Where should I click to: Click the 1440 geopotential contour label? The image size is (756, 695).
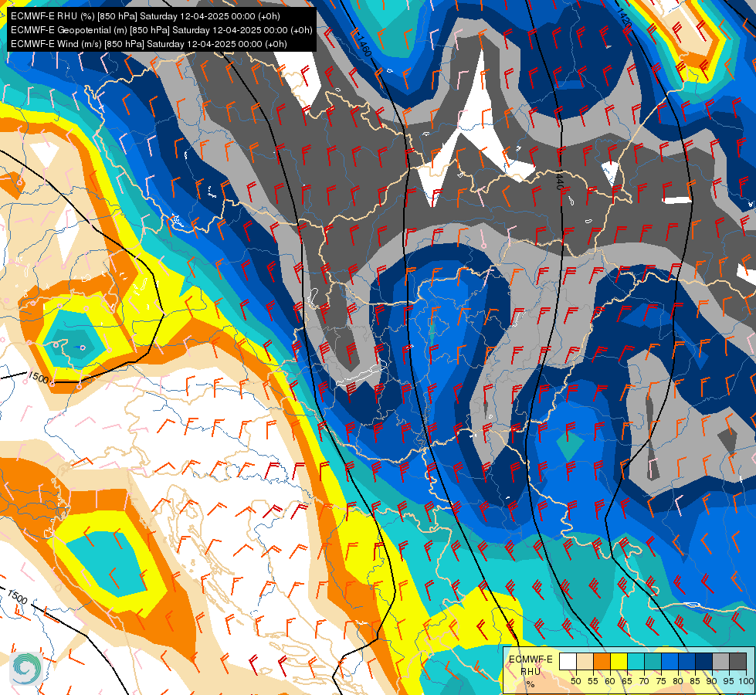coord(559,179)
